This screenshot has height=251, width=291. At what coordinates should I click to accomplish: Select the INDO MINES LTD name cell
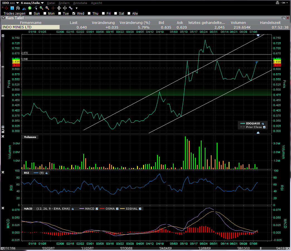[x=31, y=27]
